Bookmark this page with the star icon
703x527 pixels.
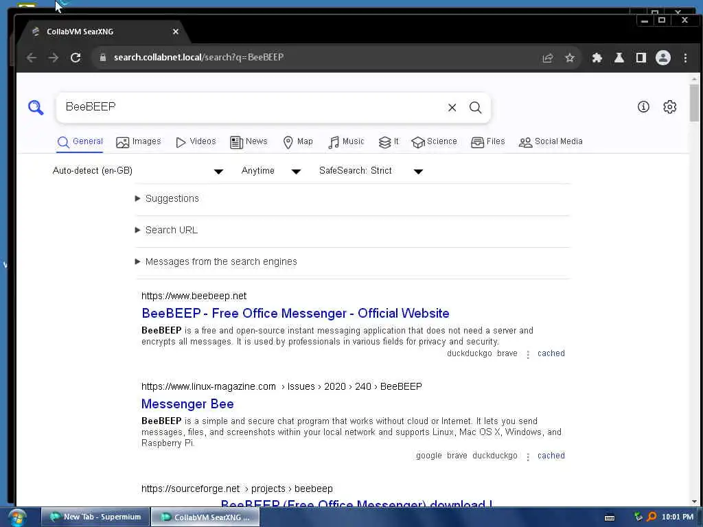tap(569, 58)
